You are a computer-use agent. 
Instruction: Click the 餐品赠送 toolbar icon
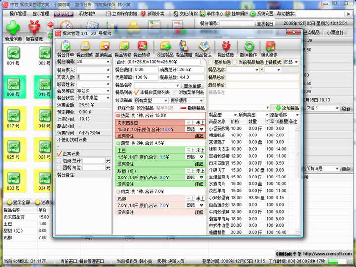[x=184, y=47]
